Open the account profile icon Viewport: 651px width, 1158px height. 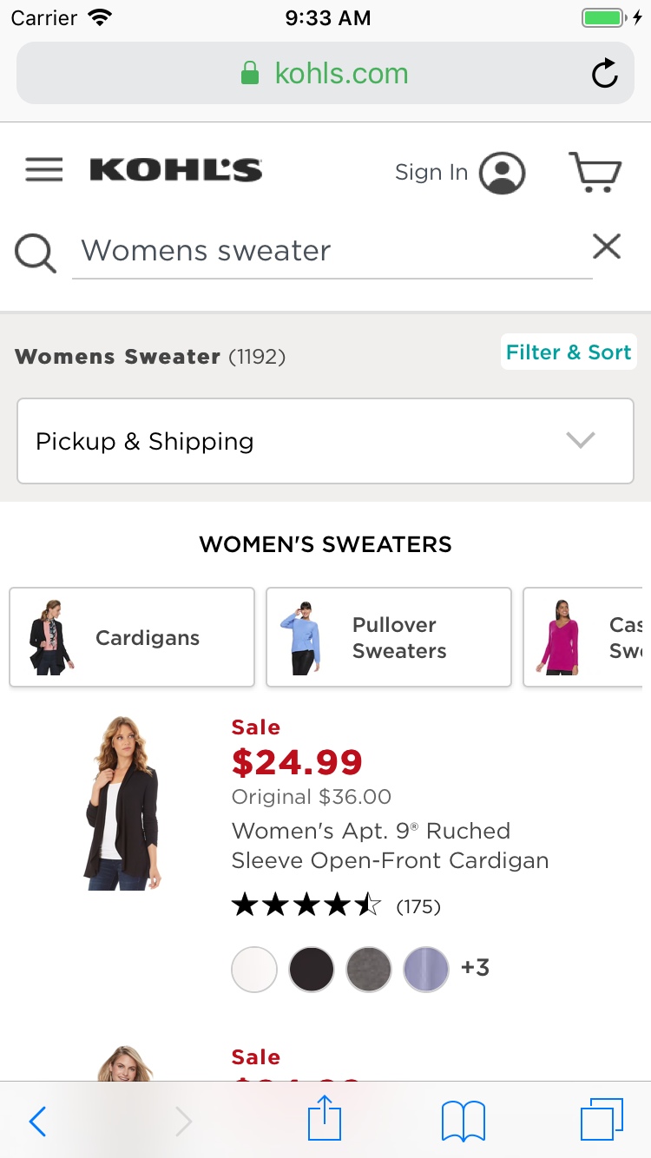tap(502, 173)
